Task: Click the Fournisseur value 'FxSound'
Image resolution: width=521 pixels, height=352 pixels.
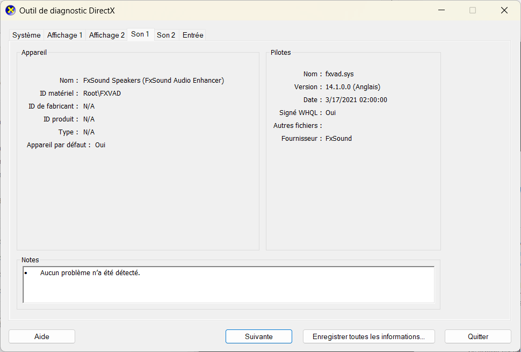Action: [x=338, y=139]
